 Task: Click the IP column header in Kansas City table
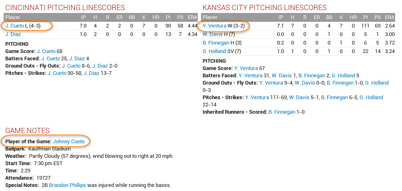[x=281, y=17]
